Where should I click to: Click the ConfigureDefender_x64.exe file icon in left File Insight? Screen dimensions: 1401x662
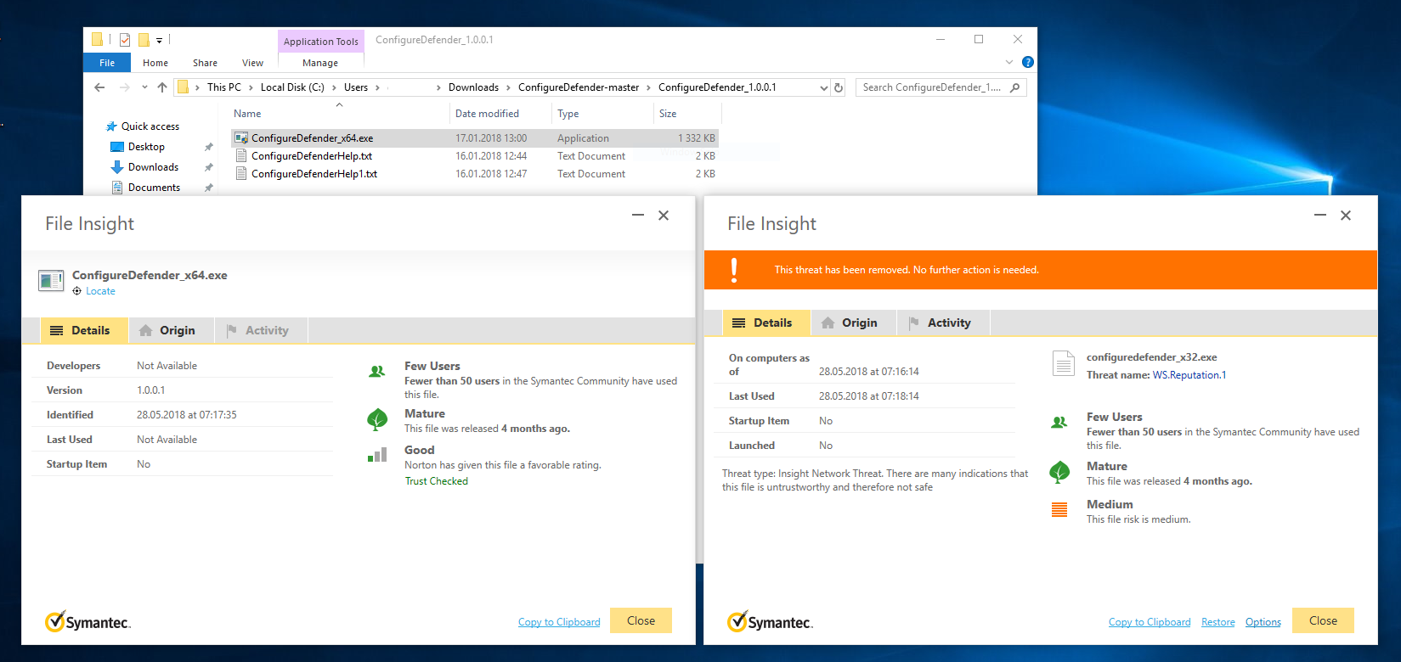[51, 280]
